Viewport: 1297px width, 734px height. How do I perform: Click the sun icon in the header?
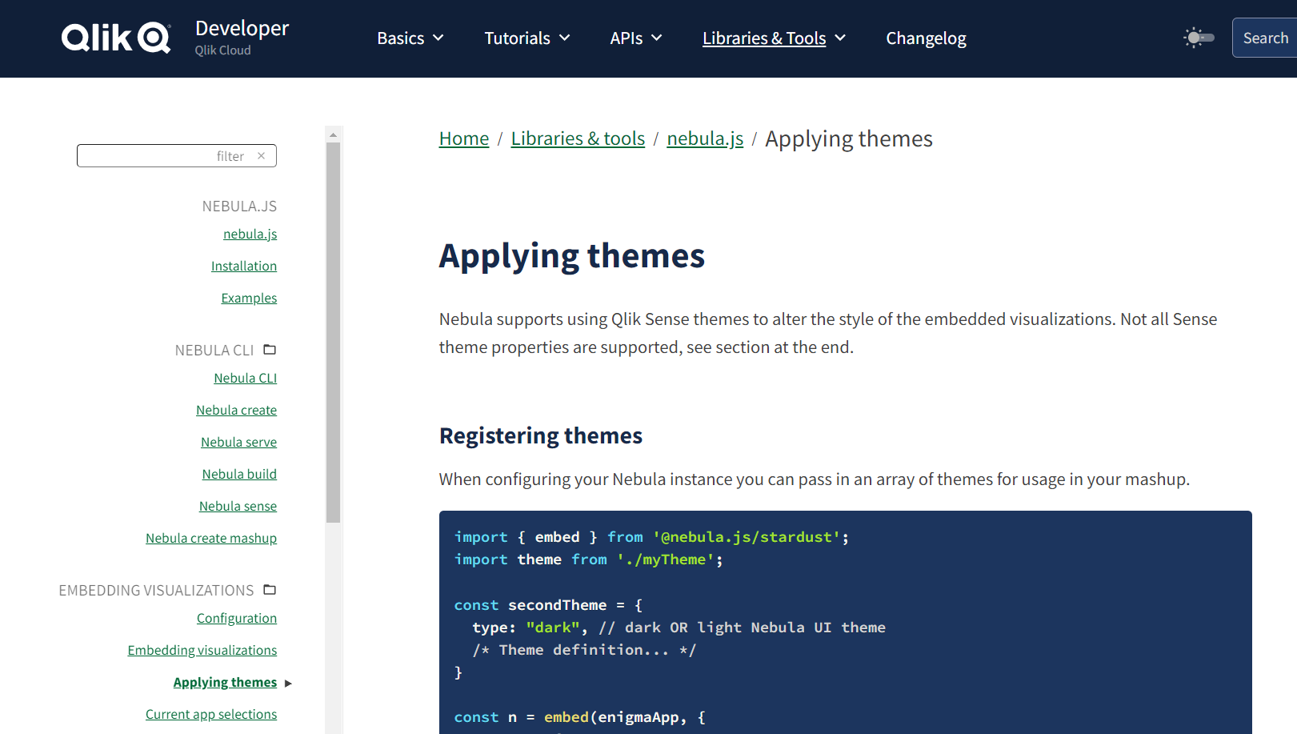(1191, 36)
